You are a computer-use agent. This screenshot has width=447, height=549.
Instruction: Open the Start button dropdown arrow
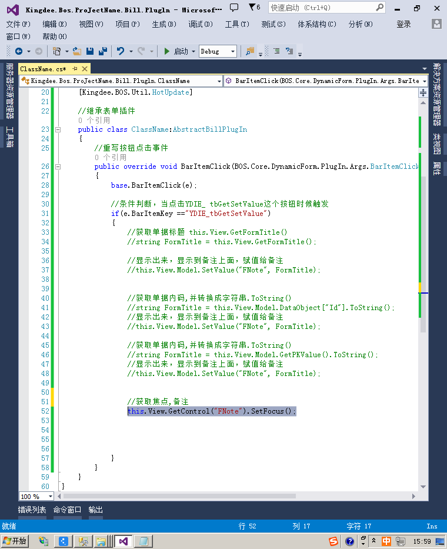194,51
